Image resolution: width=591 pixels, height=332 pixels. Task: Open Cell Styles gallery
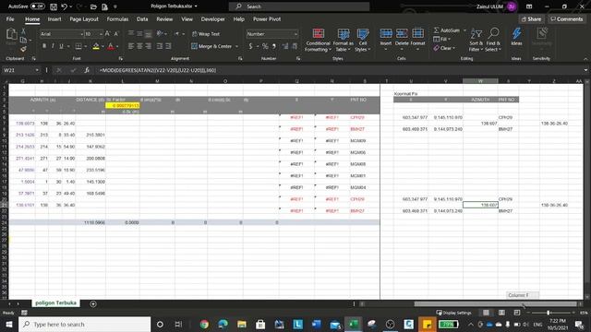click(x=363, y=40)
